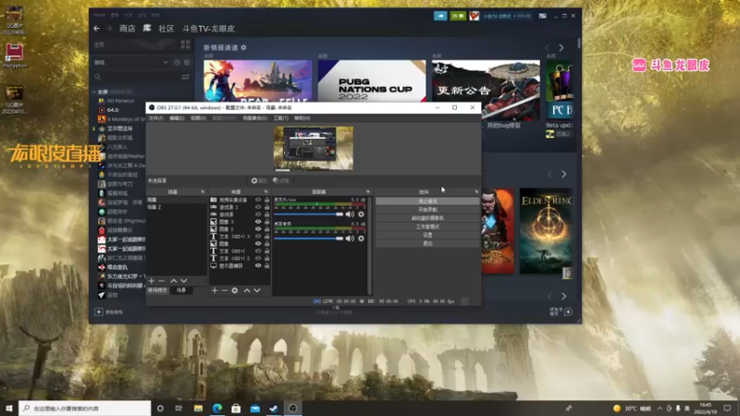Toggle visibility of the 视频采集设备 source
Screen dimensions: 740x416
pyautogui.click(x=258, y=200)
